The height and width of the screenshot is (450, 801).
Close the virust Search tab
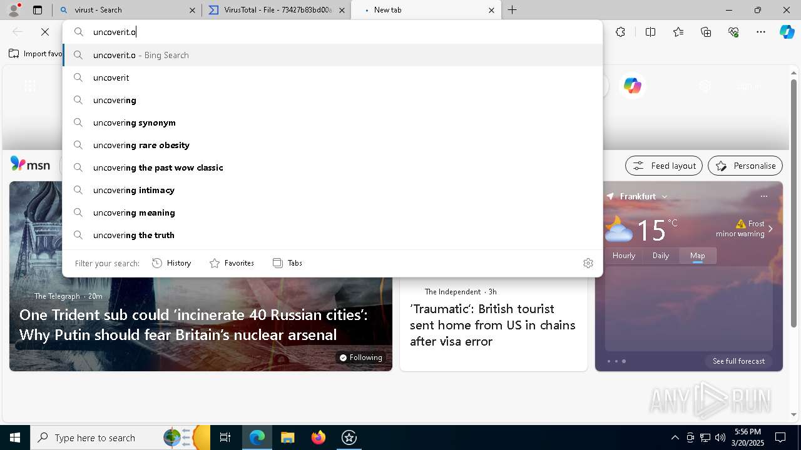click(x=192, y=10)
